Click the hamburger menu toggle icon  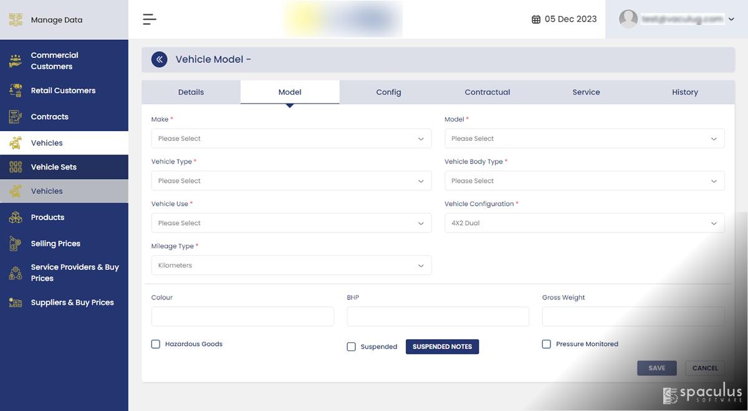[150, 19]
